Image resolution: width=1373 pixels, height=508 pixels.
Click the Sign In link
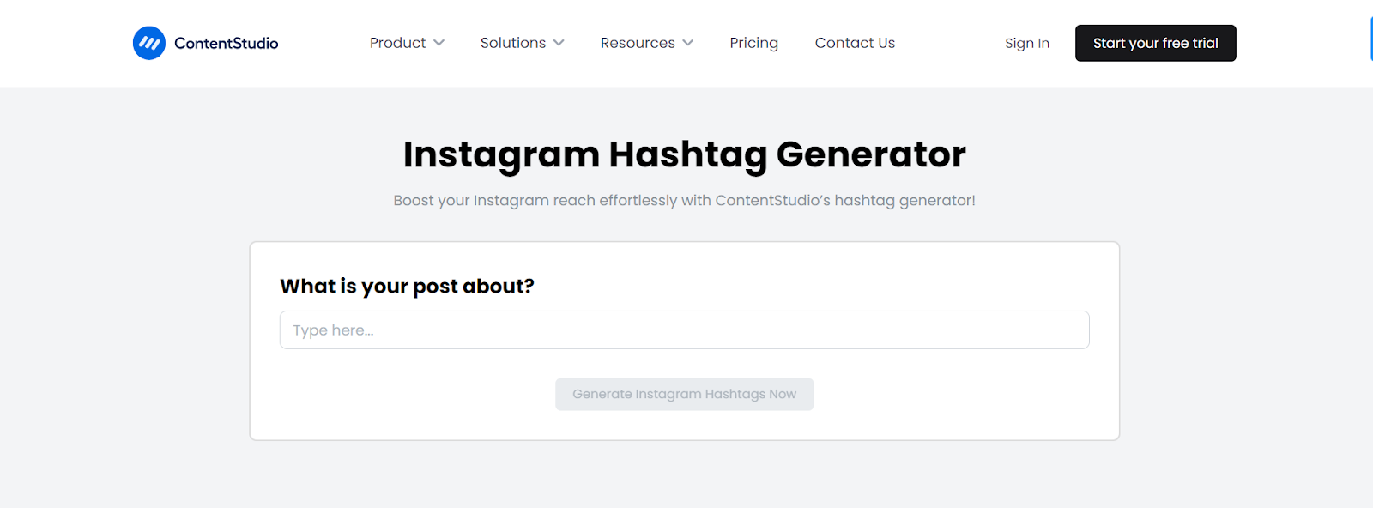point(1027,43)
